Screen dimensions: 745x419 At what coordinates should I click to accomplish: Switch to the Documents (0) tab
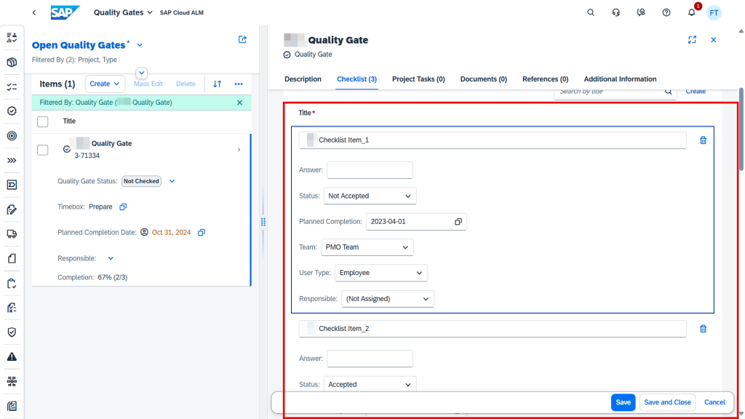click(x=484, y=79)
